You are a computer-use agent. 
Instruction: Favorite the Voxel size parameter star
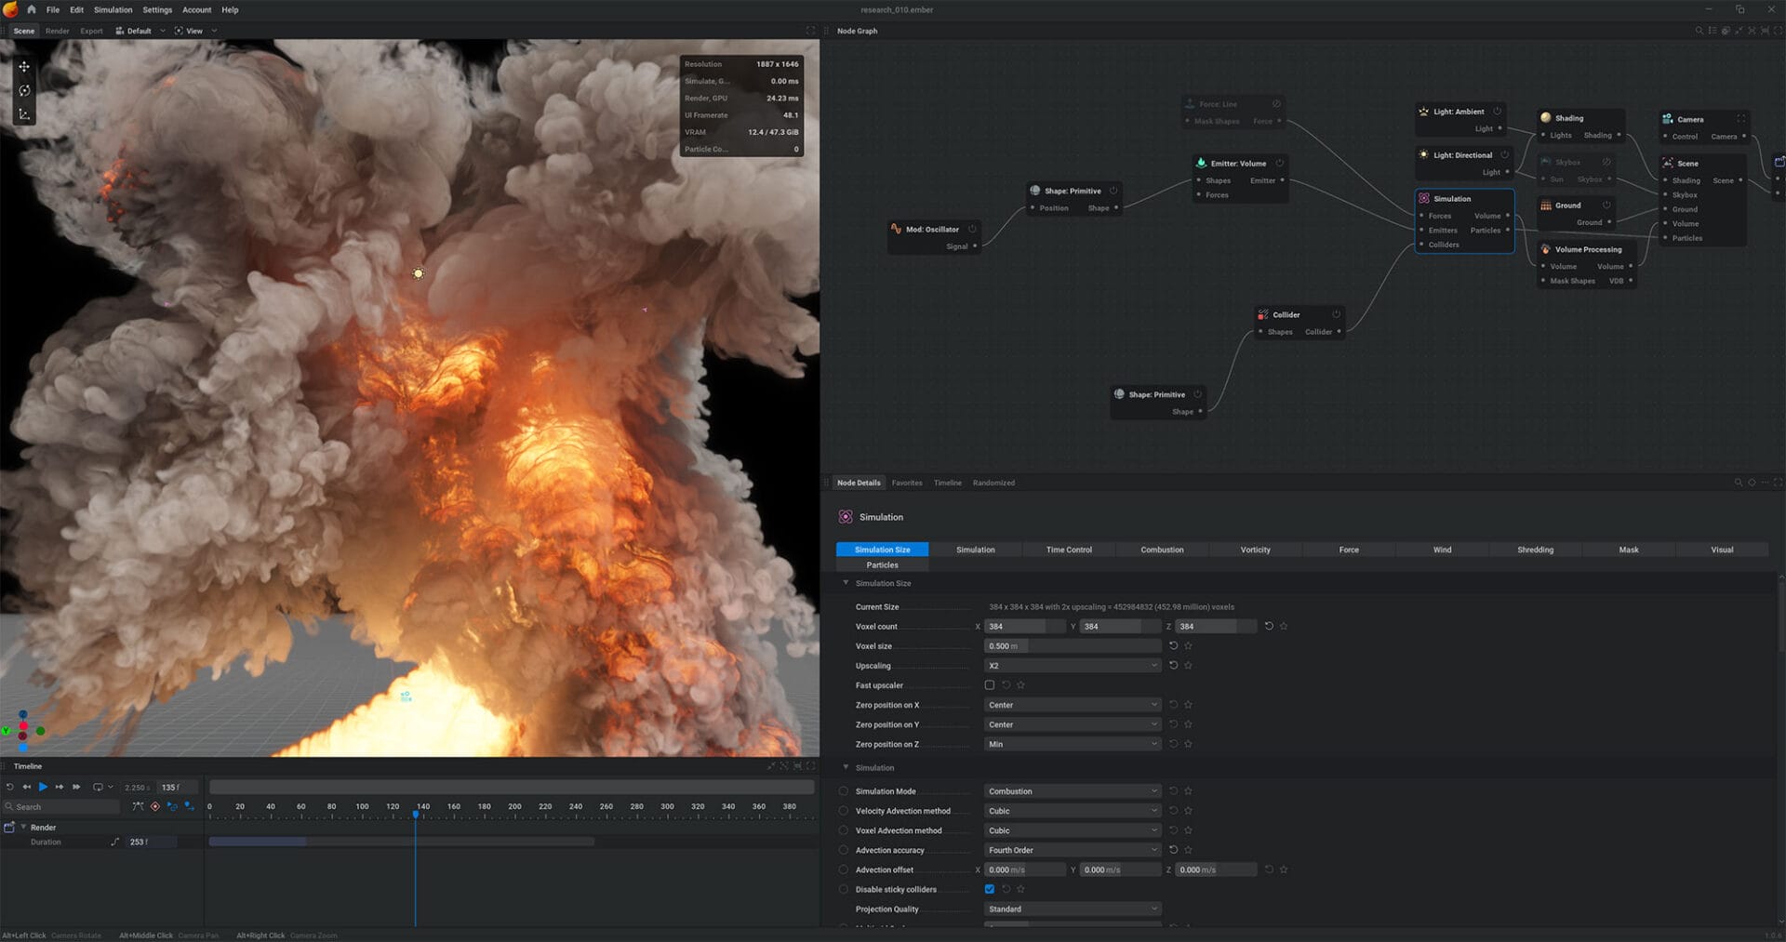pos(1188,645)
